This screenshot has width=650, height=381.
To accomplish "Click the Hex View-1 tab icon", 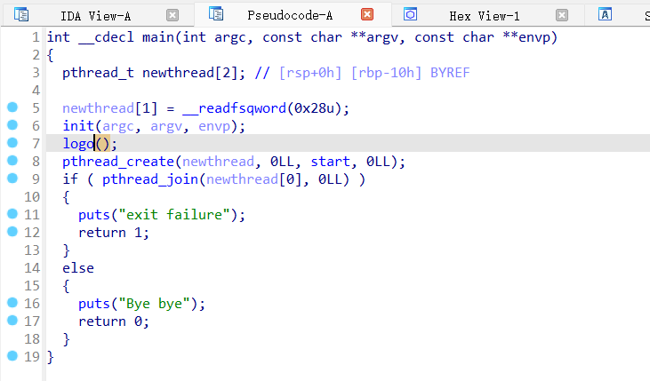I will tap(411, 15).
